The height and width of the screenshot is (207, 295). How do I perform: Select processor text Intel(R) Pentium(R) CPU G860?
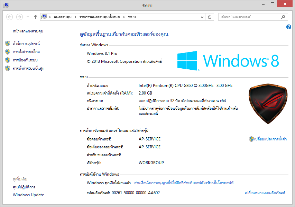pos(166,86)
